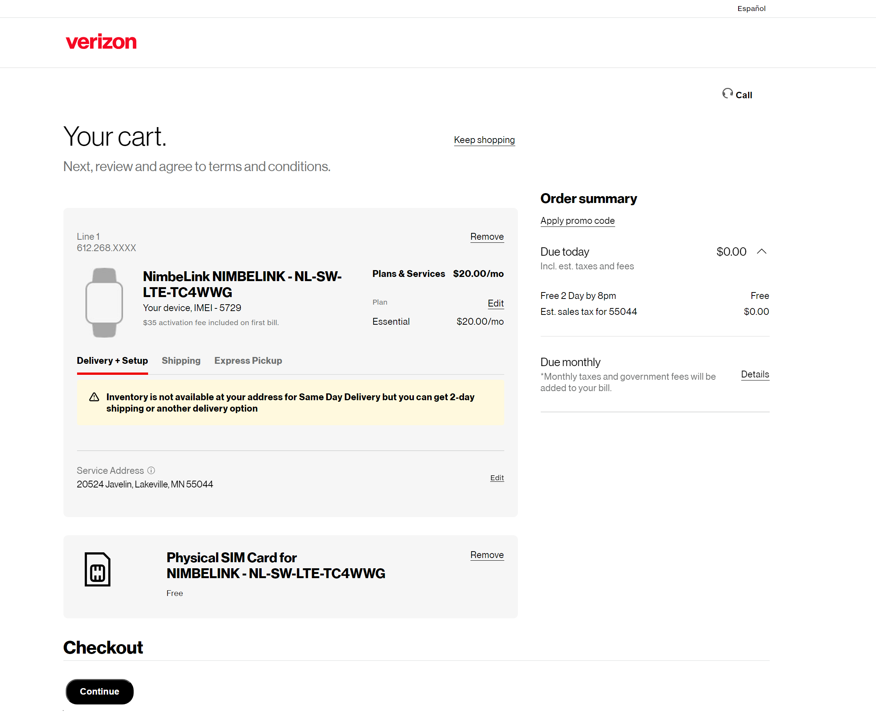Click the NimbeLink NIMBELINK device title

point(242,284)
